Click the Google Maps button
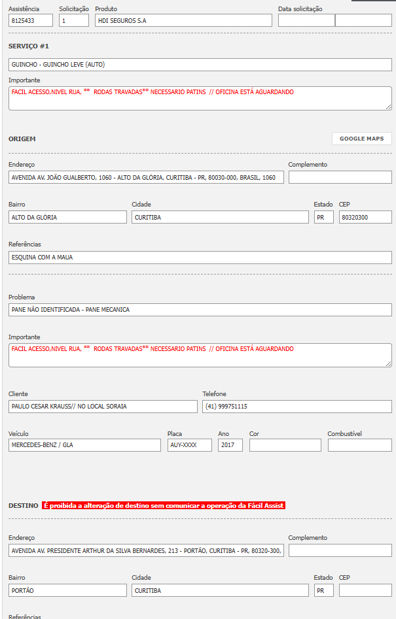The width and height of the screenshot is (396, 619). pos(361,139)
